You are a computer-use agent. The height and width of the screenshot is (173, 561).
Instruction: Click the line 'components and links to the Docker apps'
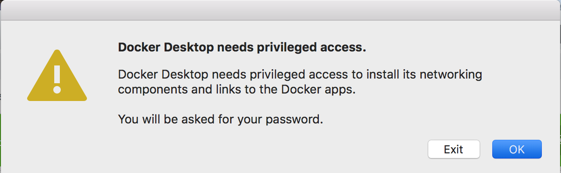click(237, 90)
